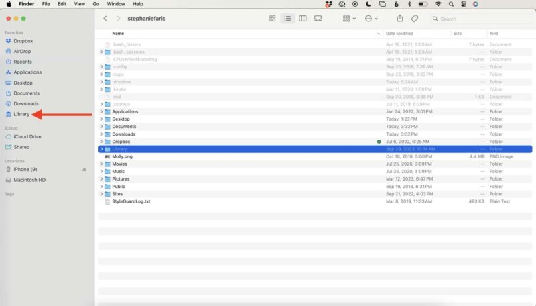Switch to icon grid view
The height and width of the screenshot is (306, 536).
pyautogui.click(x=273, y=19)
